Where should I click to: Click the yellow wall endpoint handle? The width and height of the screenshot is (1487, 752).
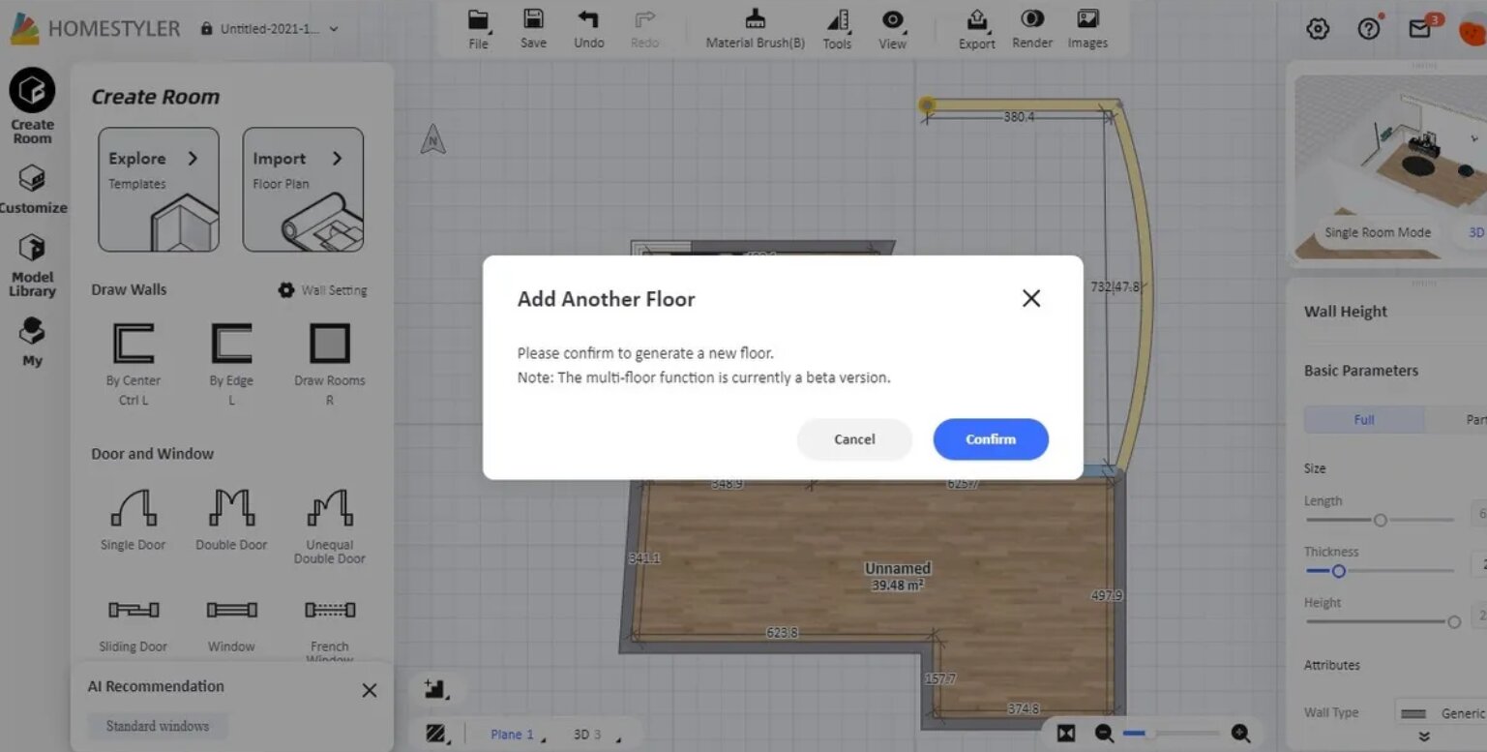coord(927,104)
